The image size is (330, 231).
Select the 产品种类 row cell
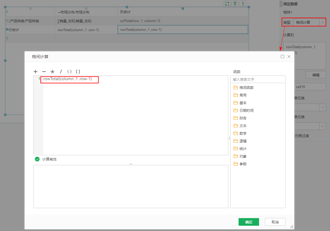[30, 21]
